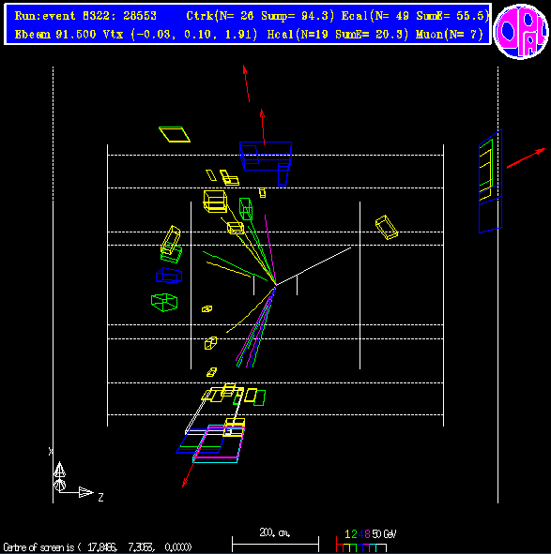
Task: Click the OPAL logo in the corner
Action: click(x=521, y=32)
